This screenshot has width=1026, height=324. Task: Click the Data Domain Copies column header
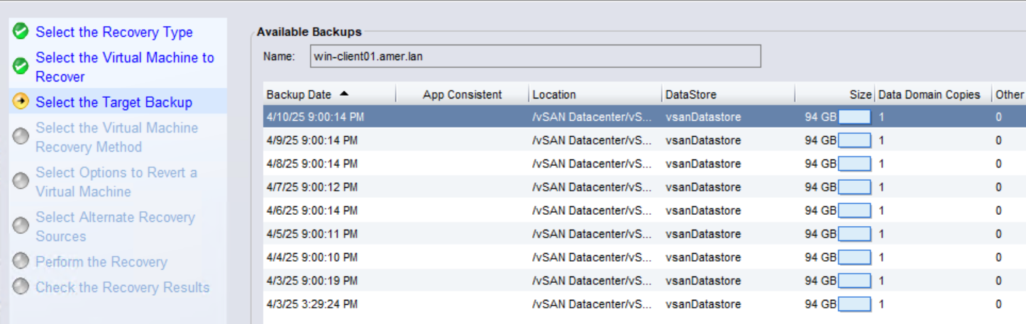point(929,94)
